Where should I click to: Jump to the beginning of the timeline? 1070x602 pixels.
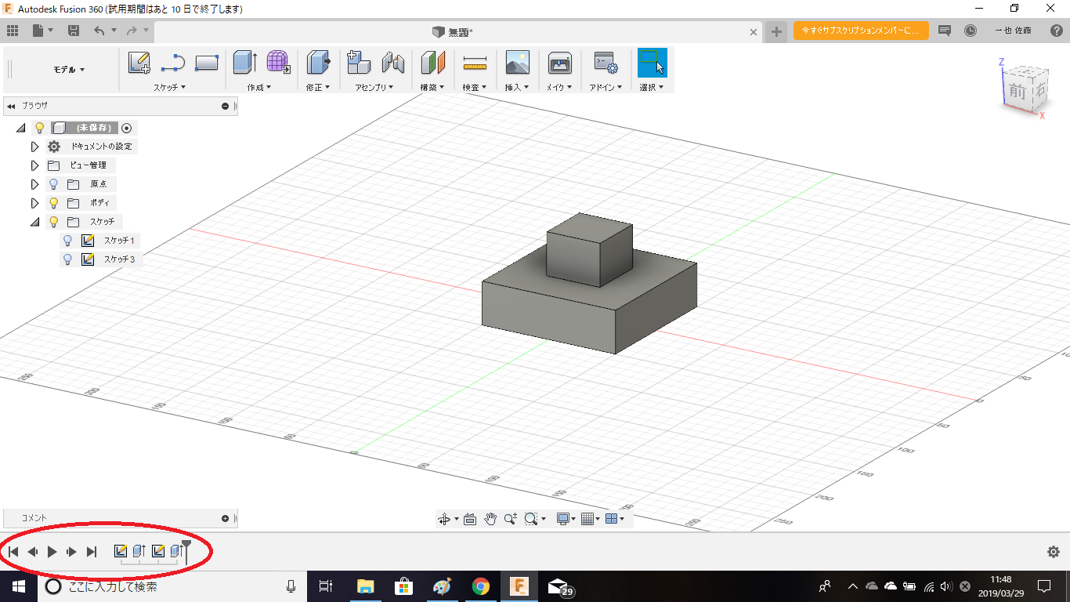(x=13, y=552)
